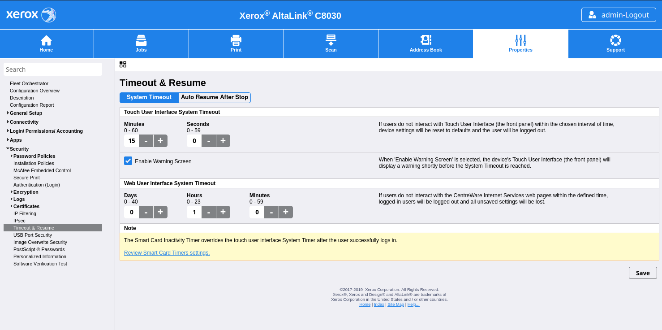
Task: Decrease Web UI timeout Hours with minus
Action: 209,212
